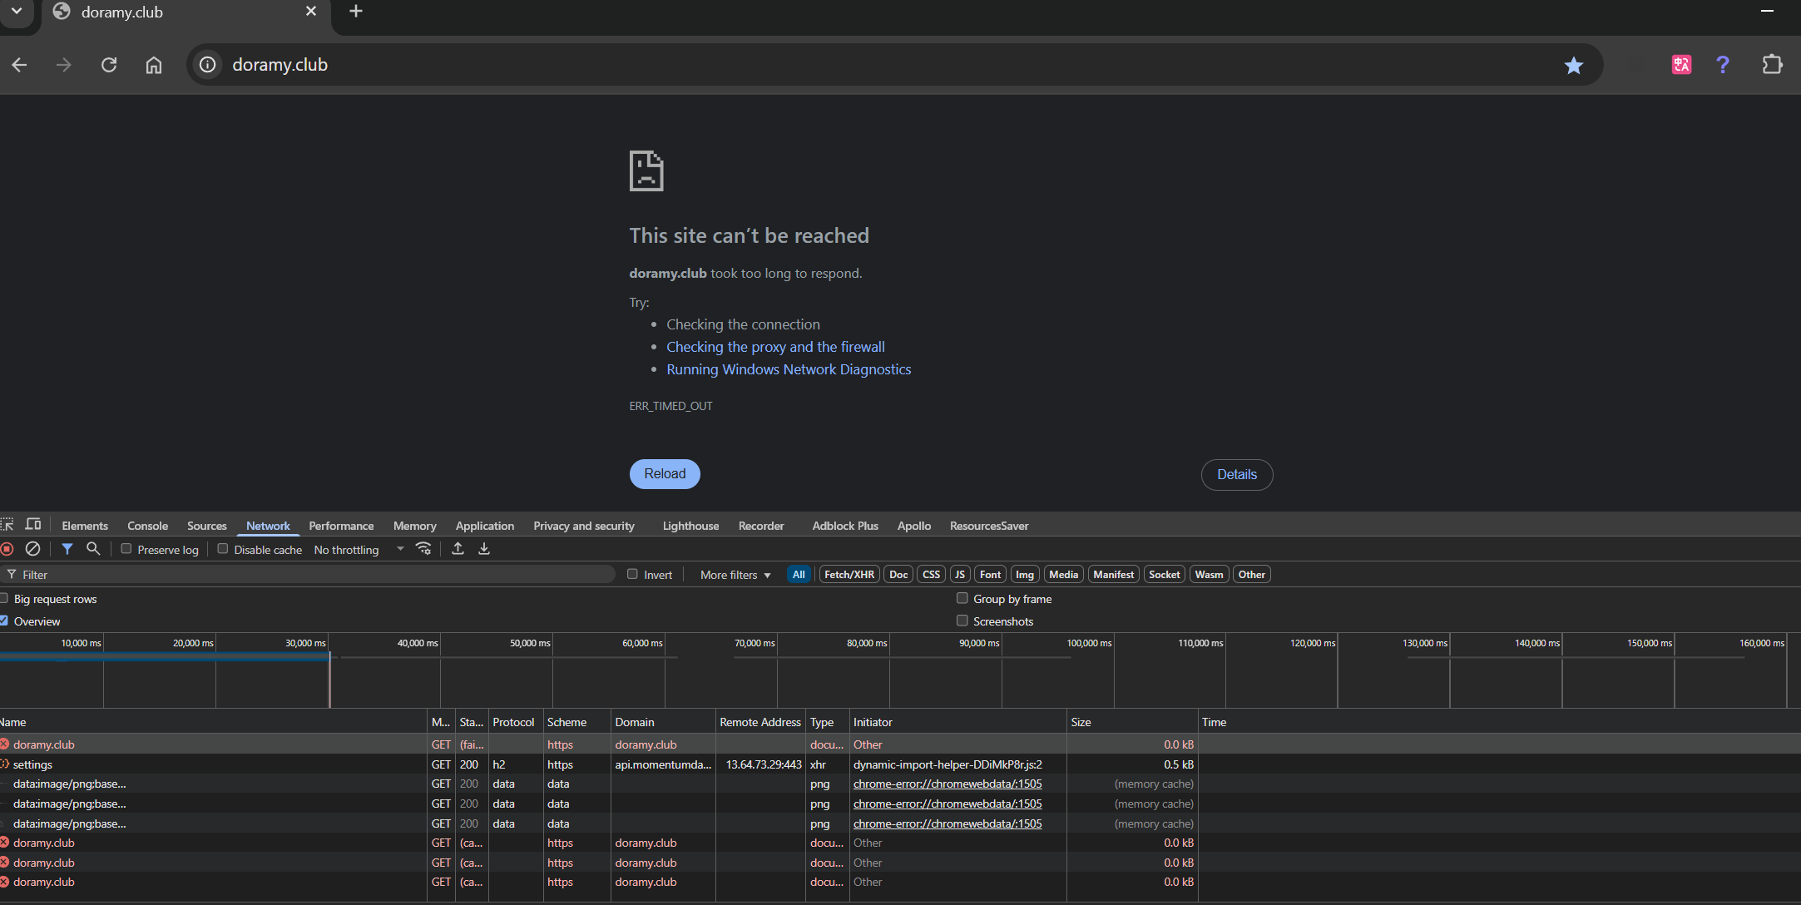Click the forward navigation arrow
Screen dimensions: 1801x905
pos(64,65)
